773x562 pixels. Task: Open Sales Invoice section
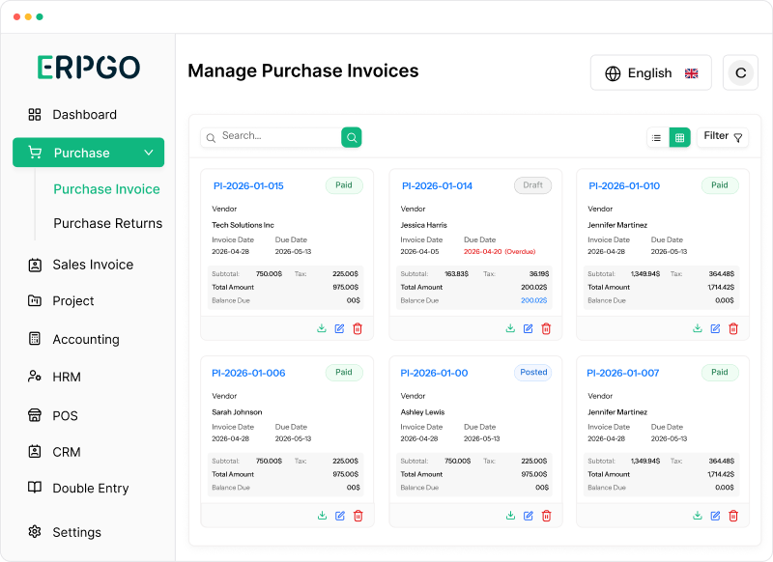pyautogui.click(x=80, y=265)
